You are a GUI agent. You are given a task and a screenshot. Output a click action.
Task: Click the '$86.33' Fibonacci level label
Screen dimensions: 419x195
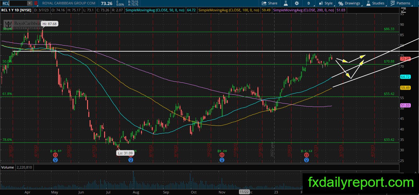(x=389, y=29)
